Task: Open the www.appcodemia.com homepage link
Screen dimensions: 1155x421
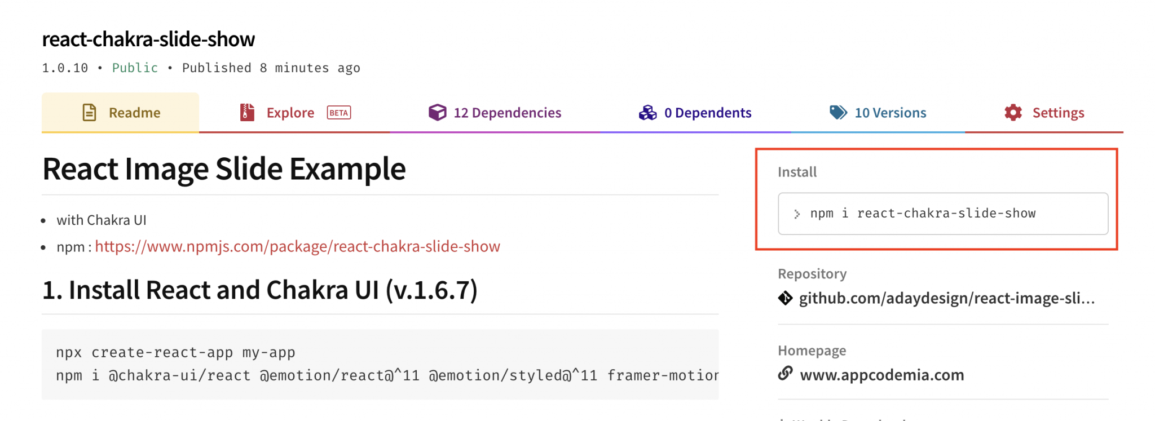Action: pos(881,374)
